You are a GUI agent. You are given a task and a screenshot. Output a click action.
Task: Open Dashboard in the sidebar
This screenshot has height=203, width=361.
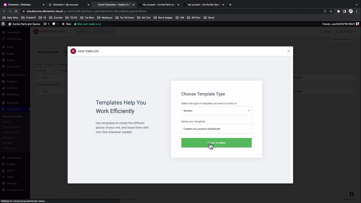[x=13, y=32]
